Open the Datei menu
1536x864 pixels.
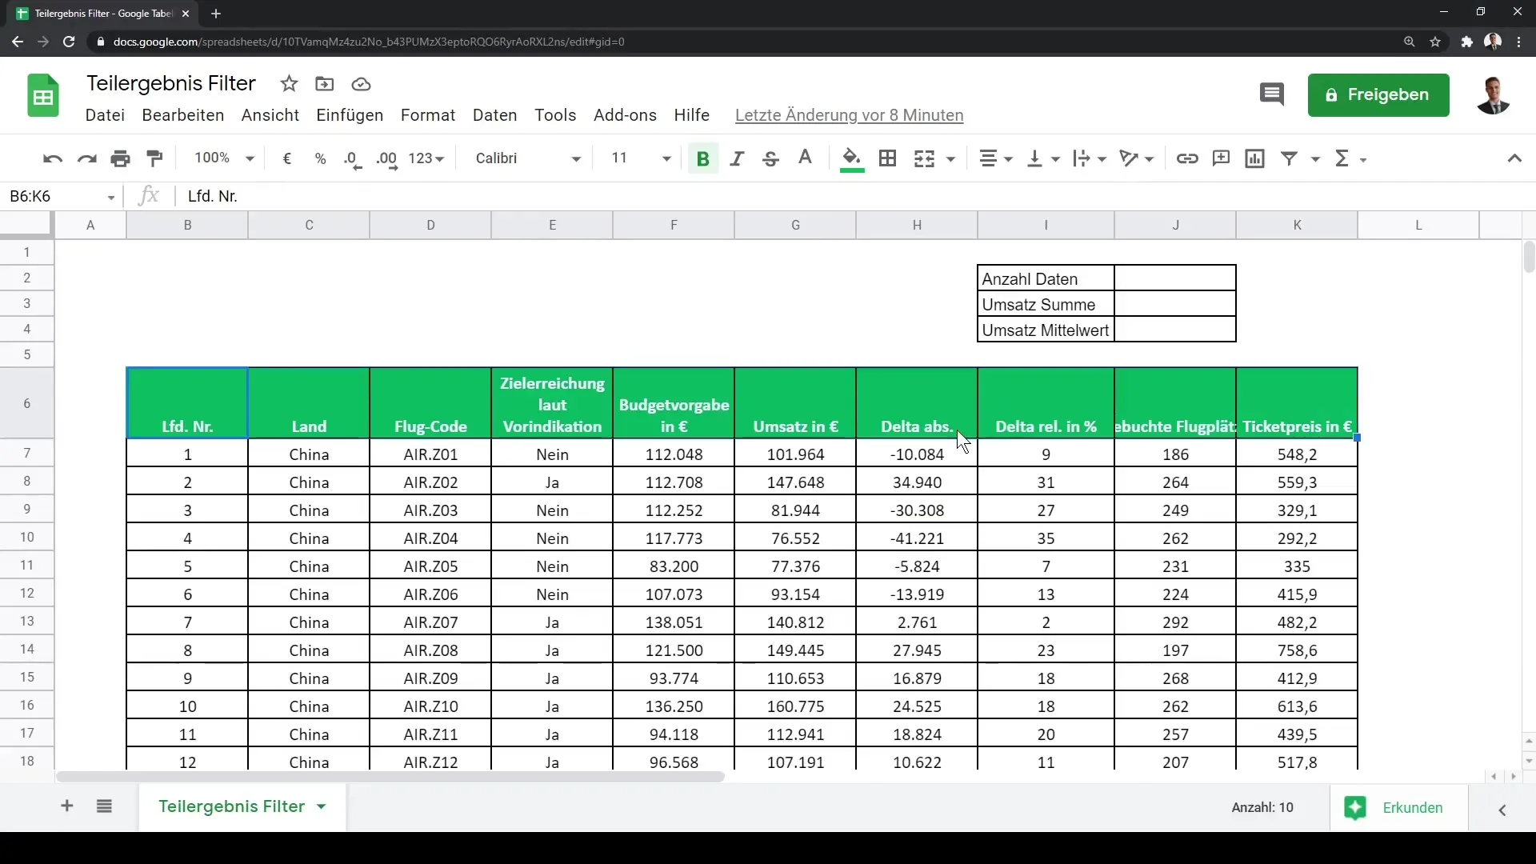pos(105,115)
